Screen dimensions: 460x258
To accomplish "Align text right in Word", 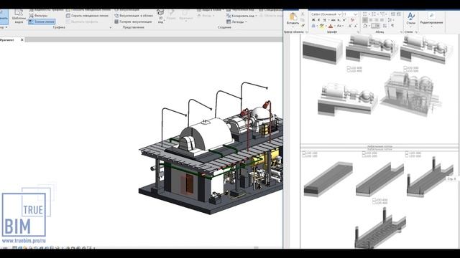I will pyautogui.click(x=377, y=20).
